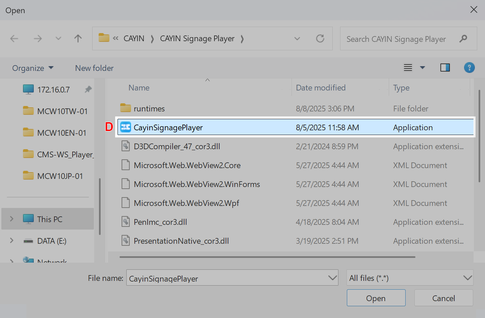485x318 pixels.
Task: Click the 2/21/2024 8:59 PM date cell
Action: tap(327, 147)
